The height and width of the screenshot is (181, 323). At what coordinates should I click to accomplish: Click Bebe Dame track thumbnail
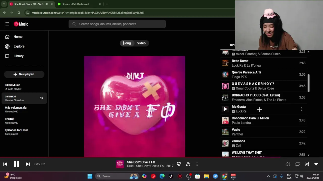[x=225, y=63]
